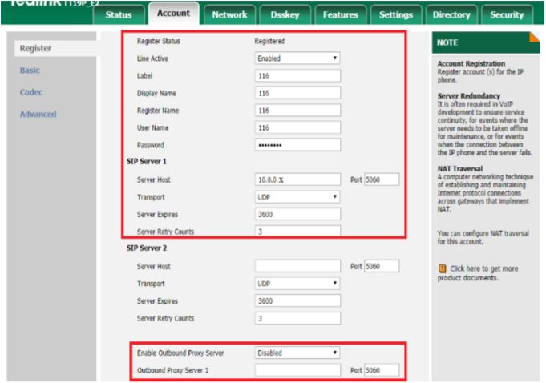Click the Password field

[x=297, y=145]
